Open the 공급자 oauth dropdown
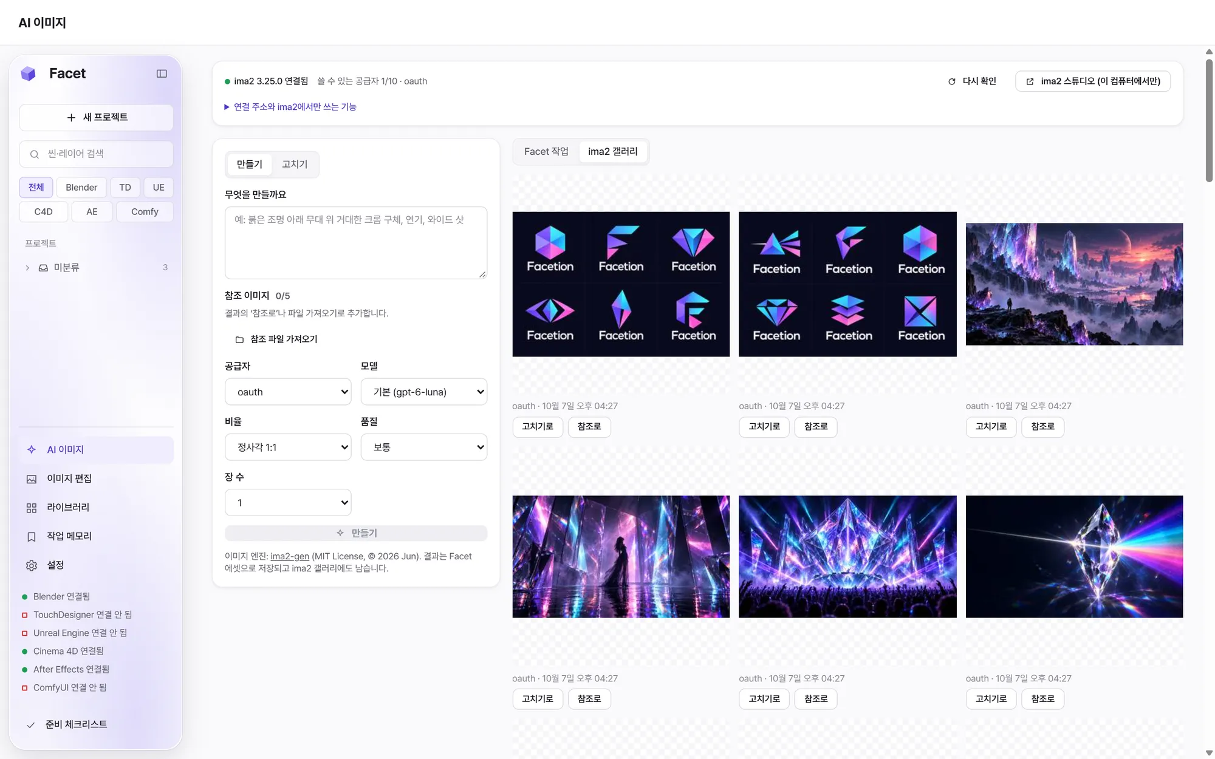 pyautogui.click(x=288, y=392)
